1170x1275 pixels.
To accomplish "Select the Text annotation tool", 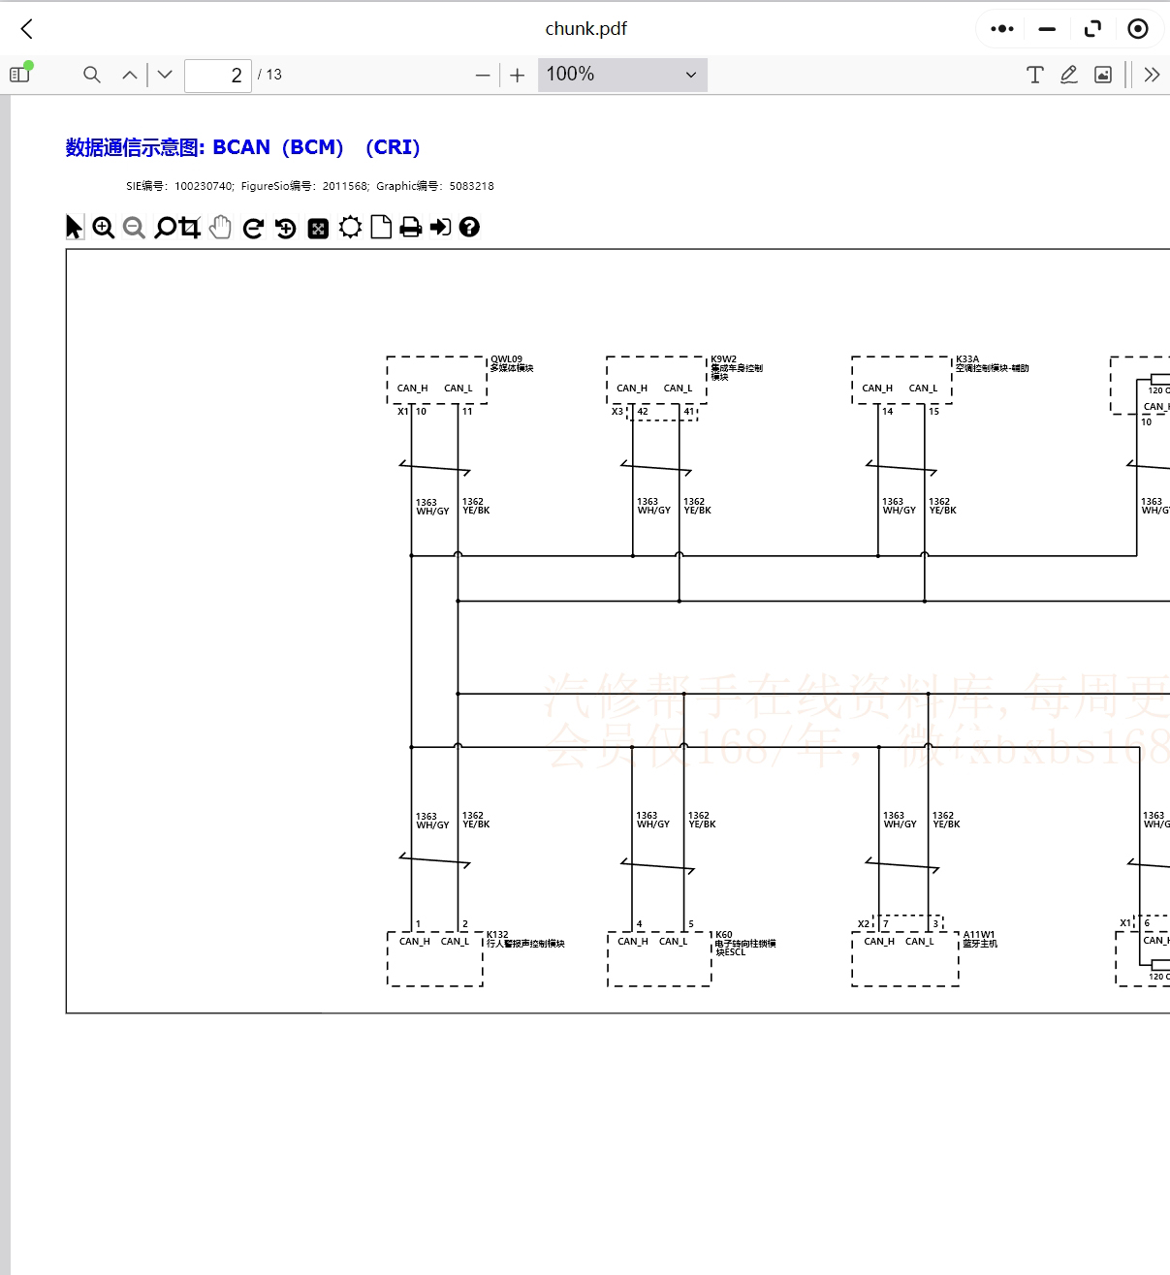I will [1033, 74].
